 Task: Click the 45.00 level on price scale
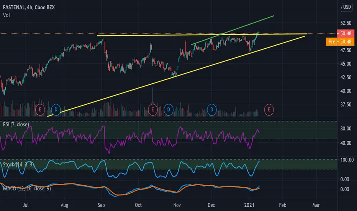click(x=346, y=64)
